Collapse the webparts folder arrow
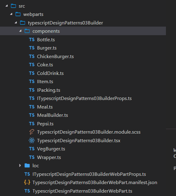The height and width of the screenshot is (196, 176). coord(11,14)
